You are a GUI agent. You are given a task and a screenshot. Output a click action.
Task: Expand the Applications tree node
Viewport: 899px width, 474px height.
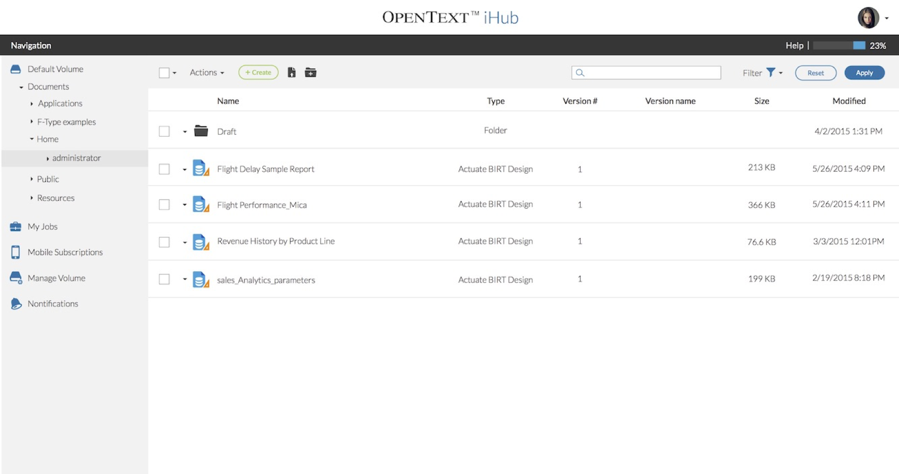point(32,104)
